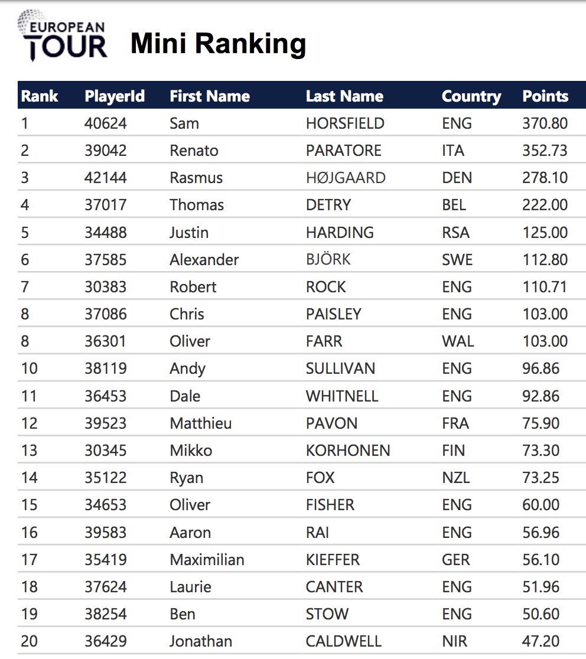Select Jonathan CALDWELL's row
Image resolution: width=586 pixels, height=659 pixels.
pos(302,641)
